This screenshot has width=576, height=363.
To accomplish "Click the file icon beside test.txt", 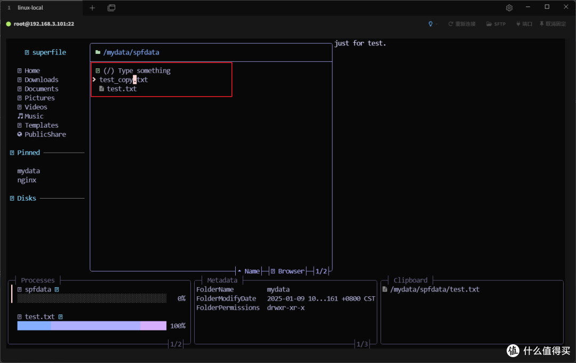I will coord(101,89).
